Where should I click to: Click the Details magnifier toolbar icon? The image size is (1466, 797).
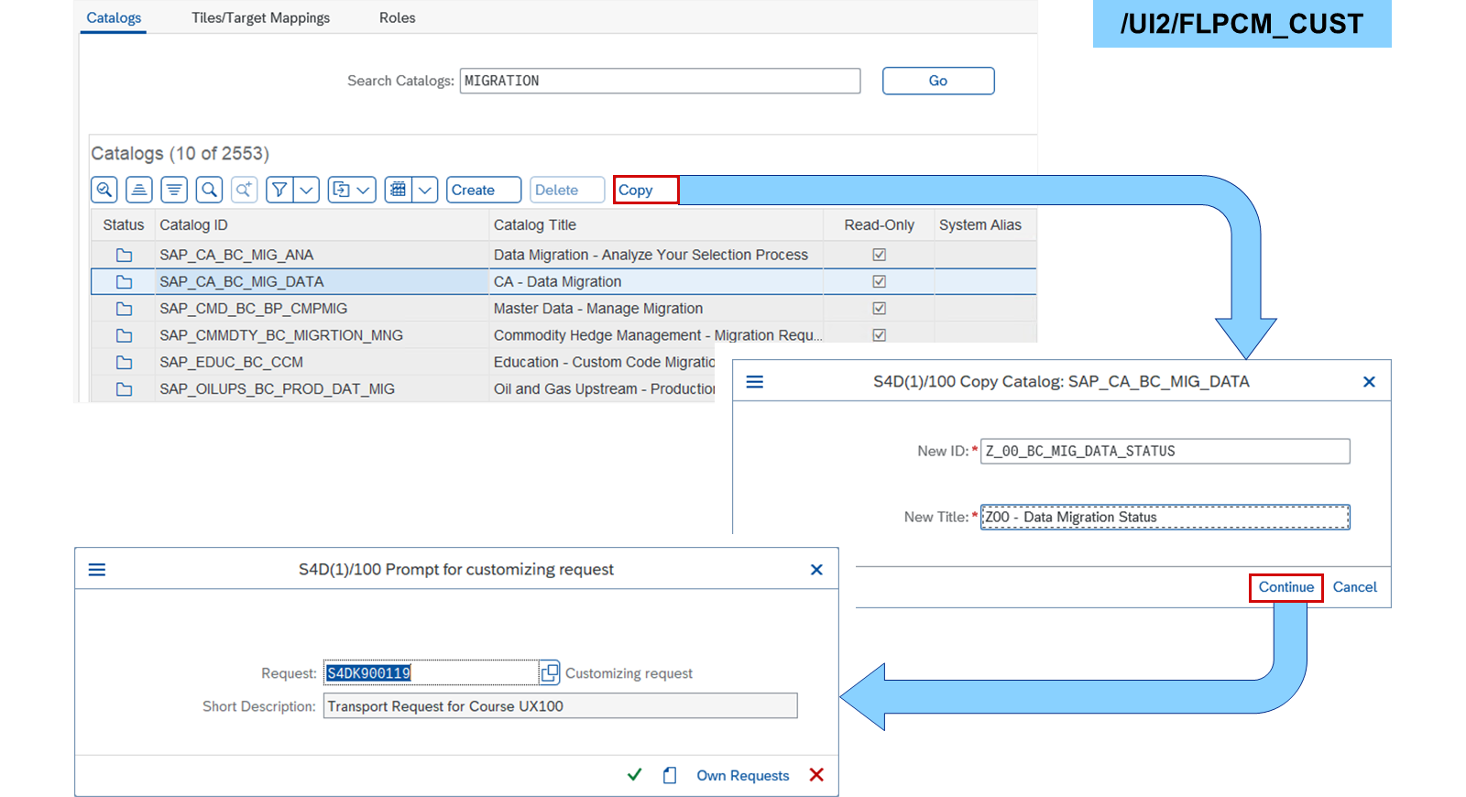(104, 190)
